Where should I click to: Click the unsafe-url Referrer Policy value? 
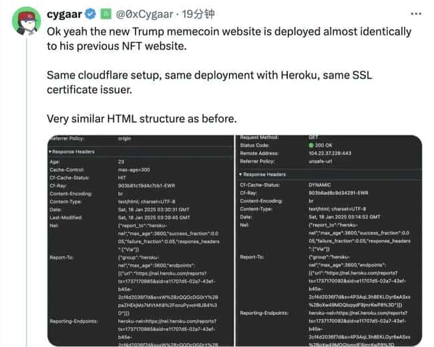point(322,161)
